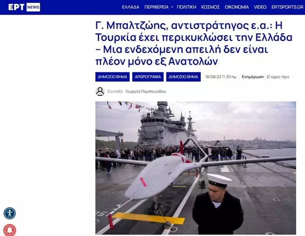Open the ΚΟΣΜΟΣ section

pos(210,7)
